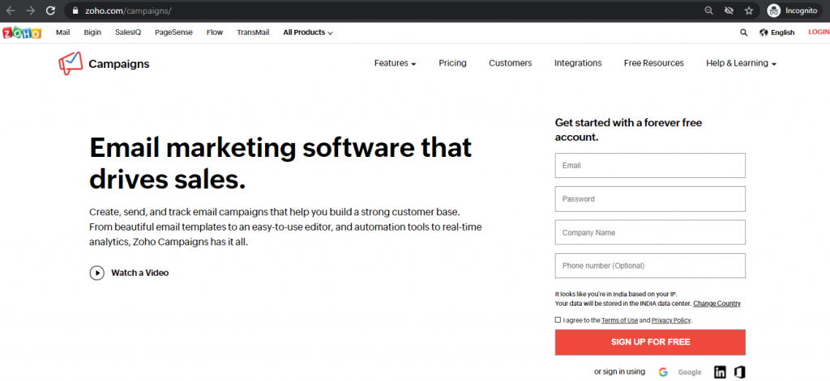Open TransMail in the top product bar
The width and height of the screenshot is (830, 381).
(253, 32)
